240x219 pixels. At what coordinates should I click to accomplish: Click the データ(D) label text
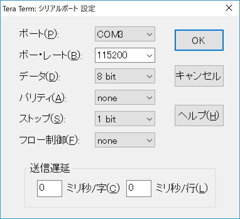(x=39, y=77)
